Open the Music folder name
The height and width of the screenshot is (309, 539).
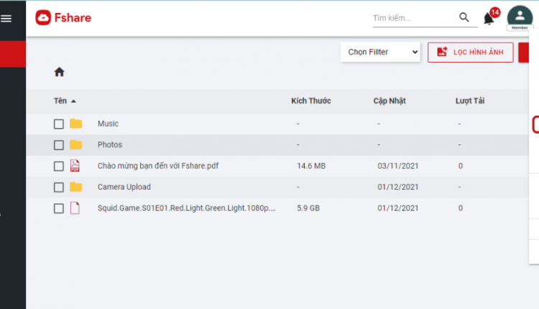point(108,124)
